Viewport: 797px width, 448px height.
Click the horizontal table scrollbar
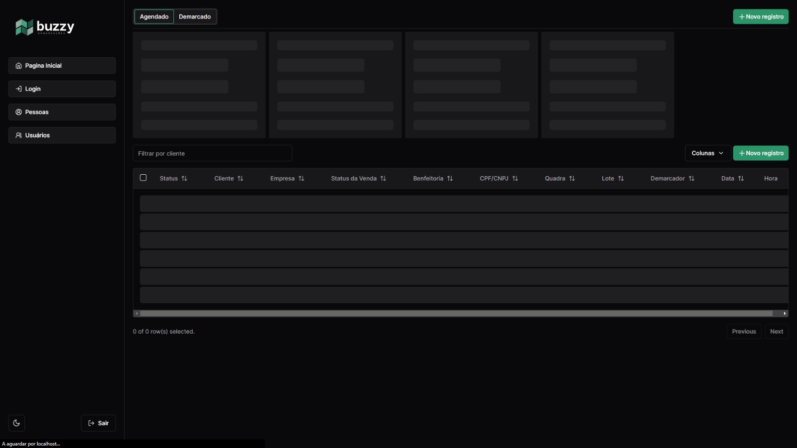[x=456, y=314]
